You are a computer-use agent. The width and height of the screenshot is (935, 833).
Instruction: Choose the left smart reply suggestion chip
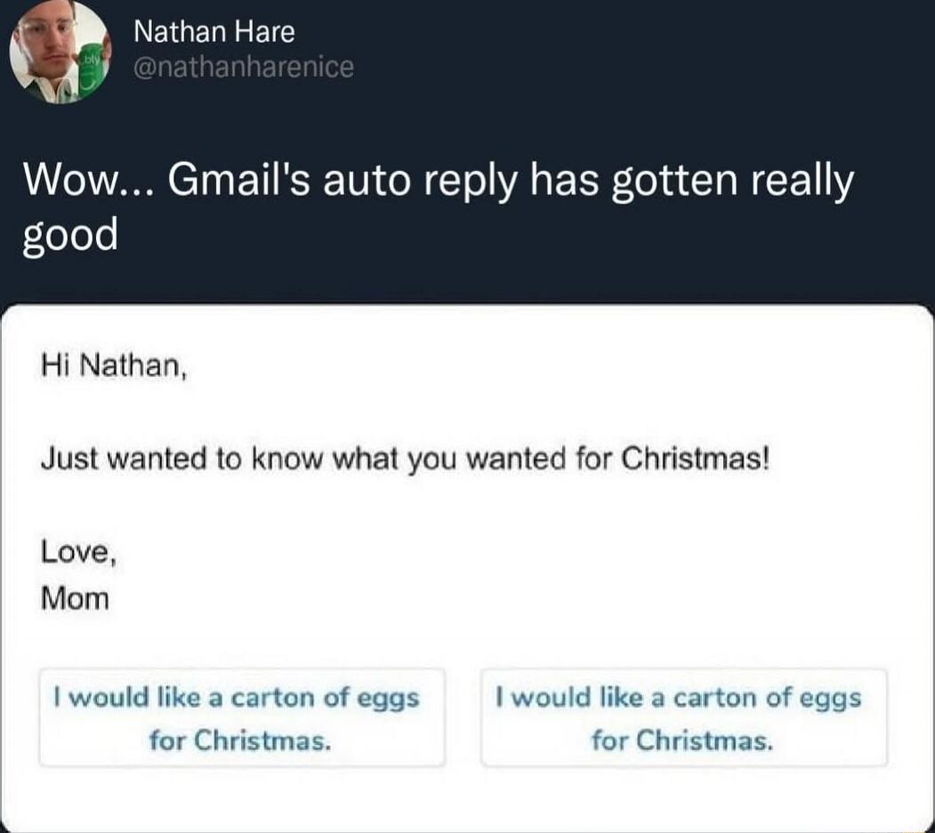click(242, 716)
